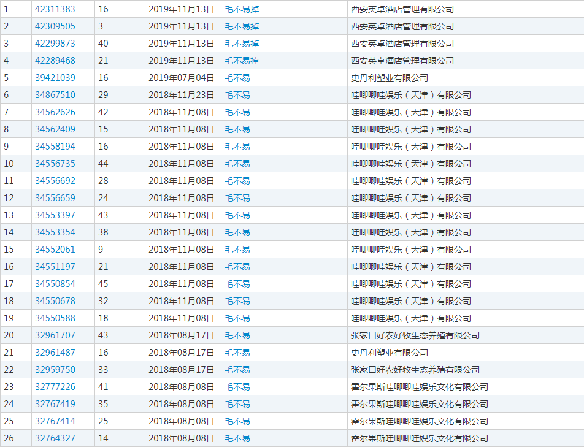Open registration number 34556659 link

click(55, 197)
